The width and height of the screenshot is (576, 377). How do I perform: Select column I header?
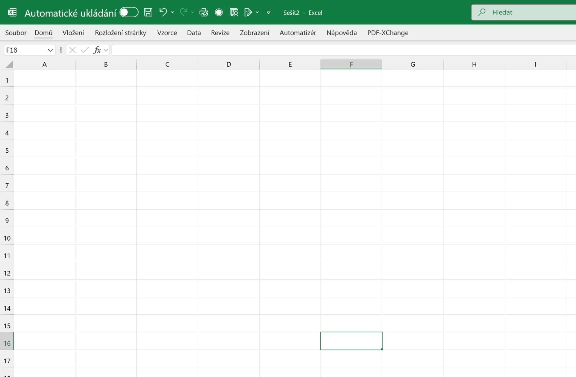click(x=536, y=64)
